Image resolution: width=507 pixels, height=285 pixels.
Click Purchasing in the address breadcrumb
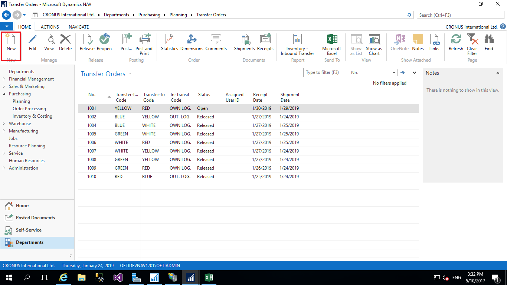pos(149,15)
